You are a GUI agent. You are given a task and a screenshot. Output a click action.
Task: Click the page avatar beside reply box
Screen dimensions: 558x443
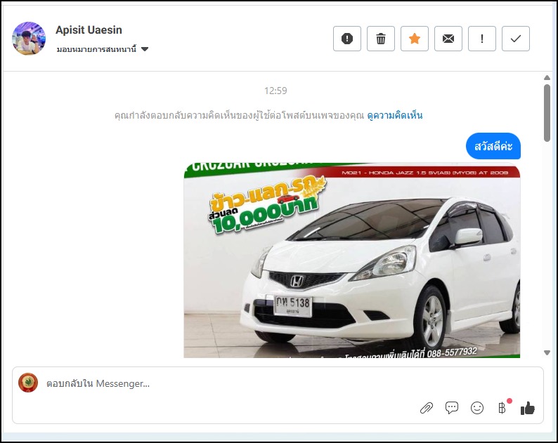coord(28,383)
